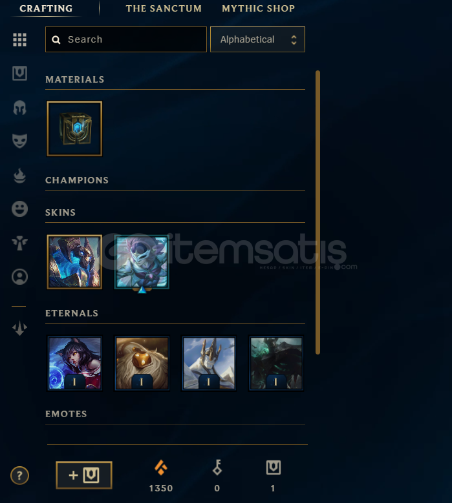Screen dimensions: 452x503
Task: Filter loot by ward skins icon
Action: [x=19, y=243]
